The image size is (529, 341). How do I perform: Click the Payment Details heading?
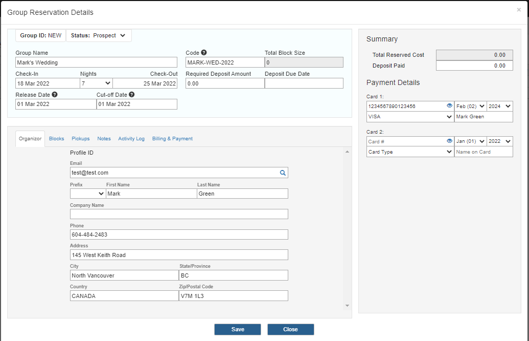(x=393, y=83)
